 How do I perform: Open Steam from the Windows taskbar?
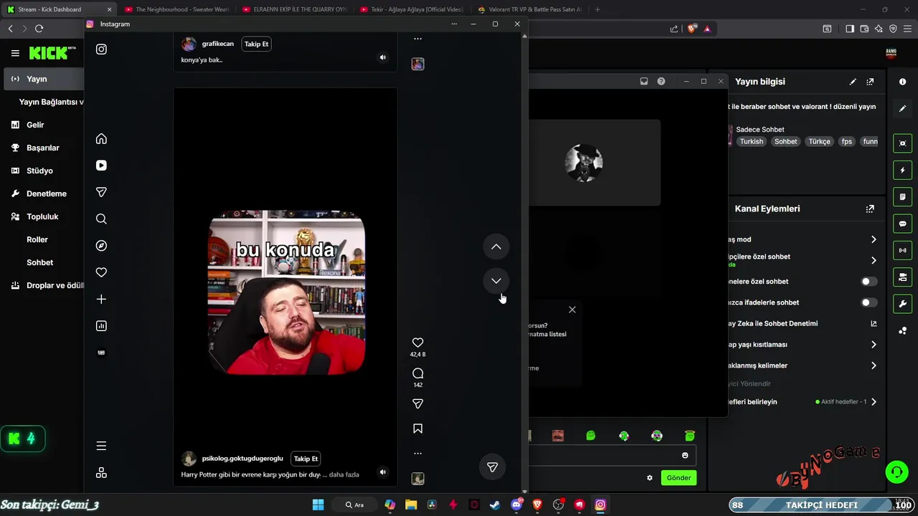coord(495,505)
